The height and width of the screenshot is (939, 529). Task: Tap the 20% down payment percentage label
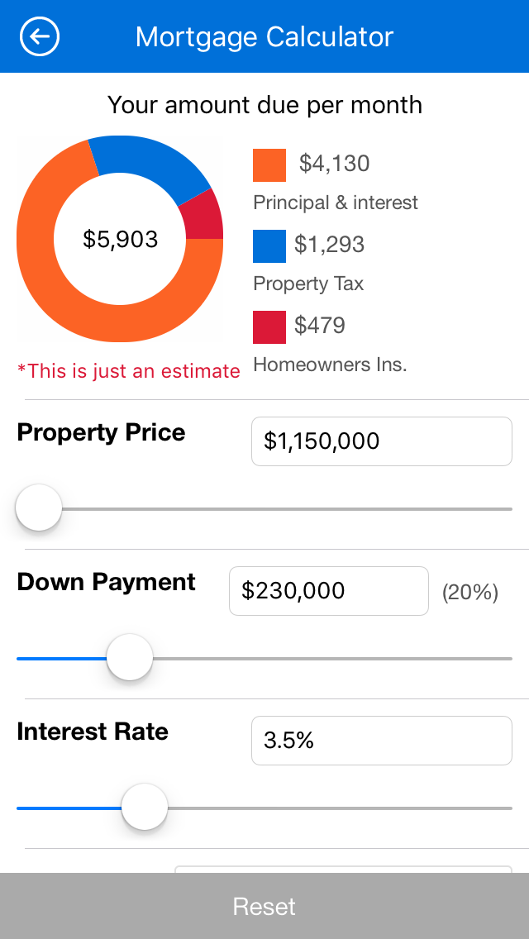[x=470, y=592]
